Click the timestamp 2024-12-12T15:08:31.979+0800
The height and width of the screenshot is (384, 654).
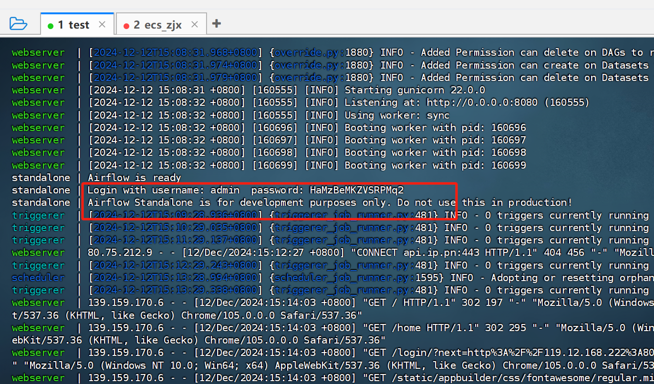tap(176, 78)
